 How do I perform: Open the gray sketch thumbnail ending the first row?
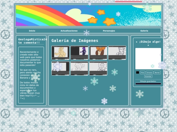coord(117,52)
